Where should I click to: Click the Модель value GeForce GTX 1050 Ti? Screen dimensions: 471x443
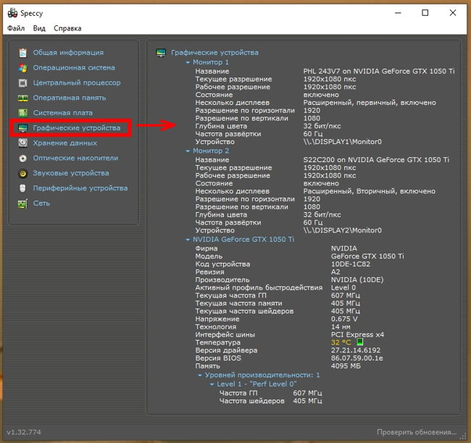click(367, 256)
